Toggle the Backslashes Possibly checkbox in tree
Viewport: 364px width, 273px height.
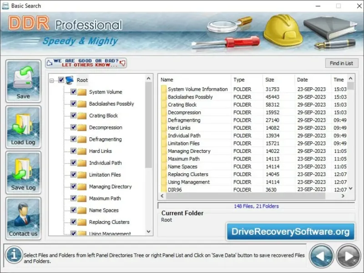pos(73,104)
